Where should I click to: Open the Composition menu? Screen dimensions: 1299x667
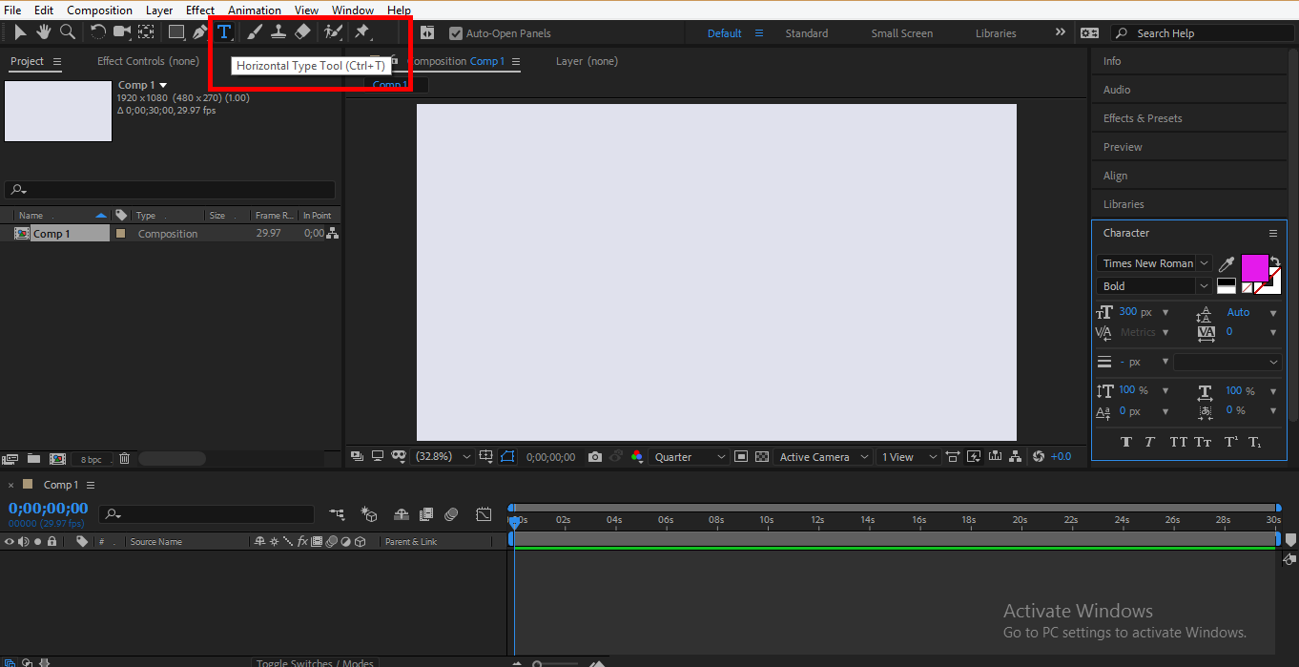click(99, 10)
